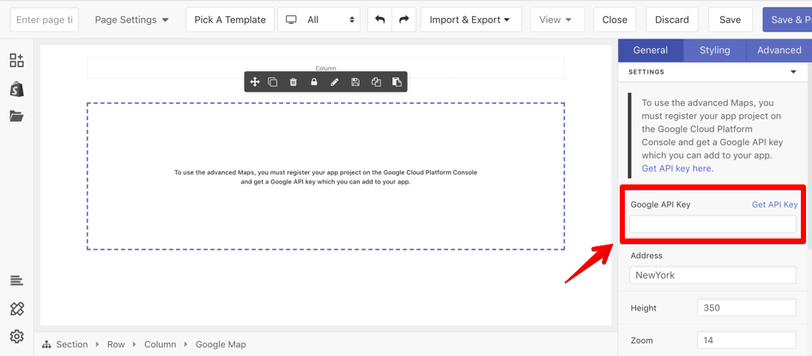Click the Discard button

coord(672,20)
